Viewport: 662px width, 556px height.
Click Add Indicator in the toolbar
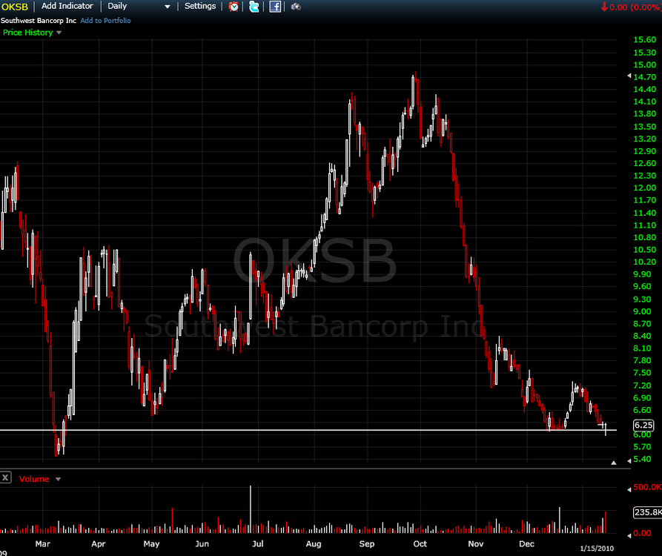(67, 6)
